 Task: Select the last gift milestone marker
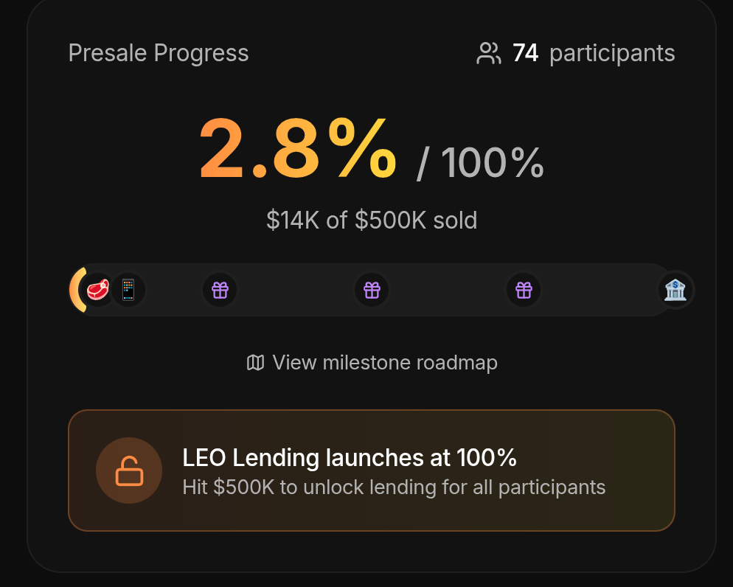(524, 290)
